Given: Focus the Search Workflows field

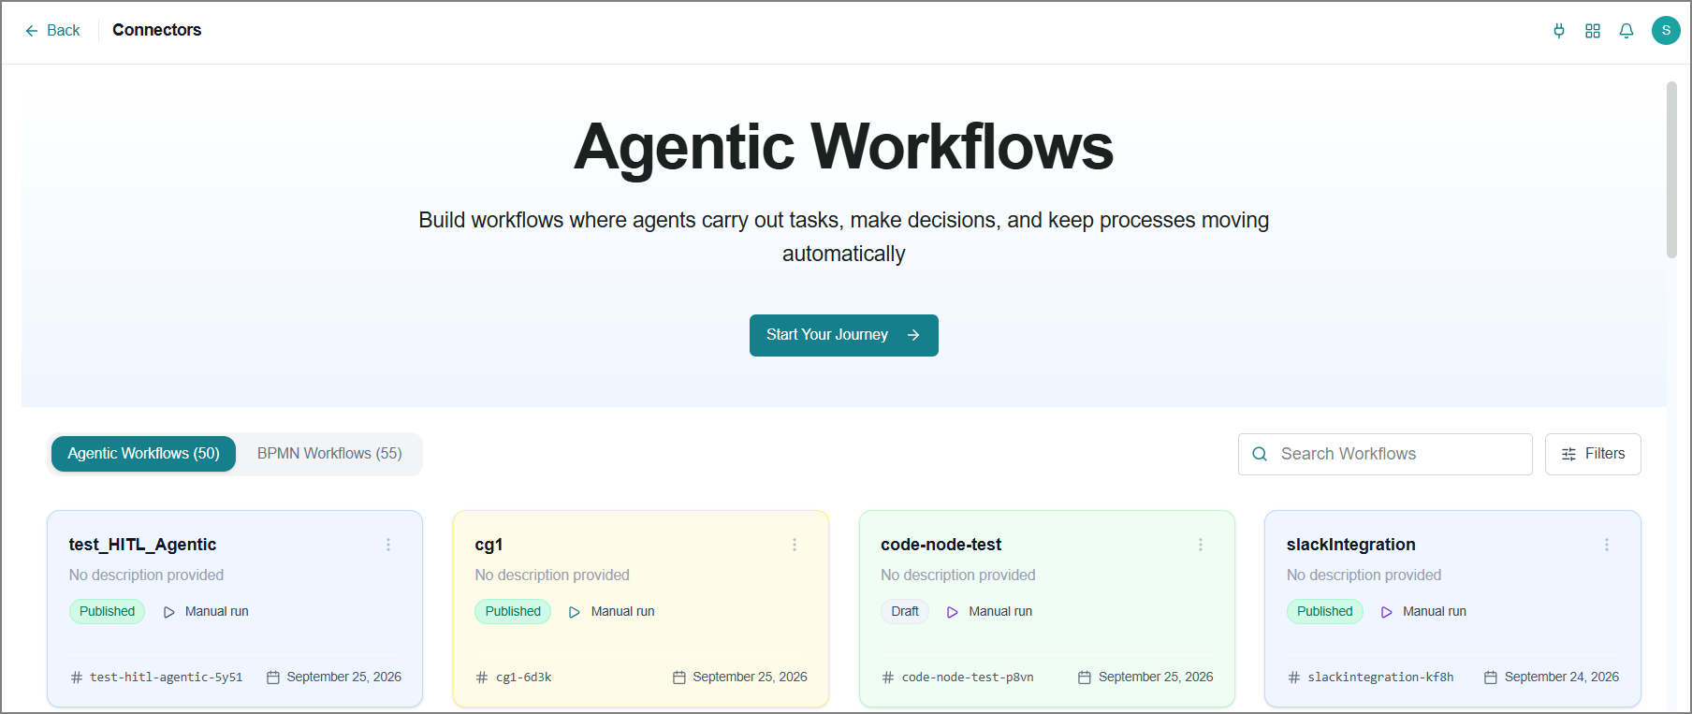Looking at the screenshot, I should (1385, 454).
